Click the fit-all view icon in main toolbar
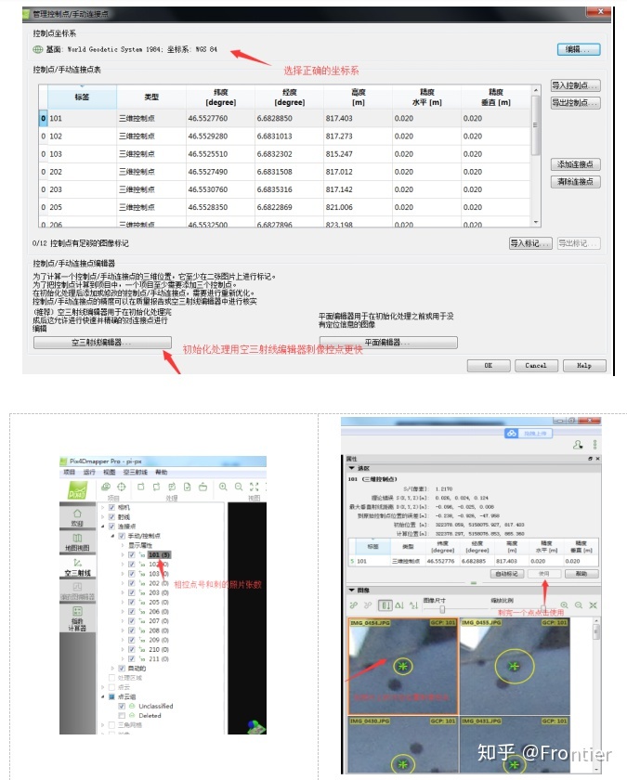This screenshot has height=780, width=627. pyautogui.click(x=255, y=487)
